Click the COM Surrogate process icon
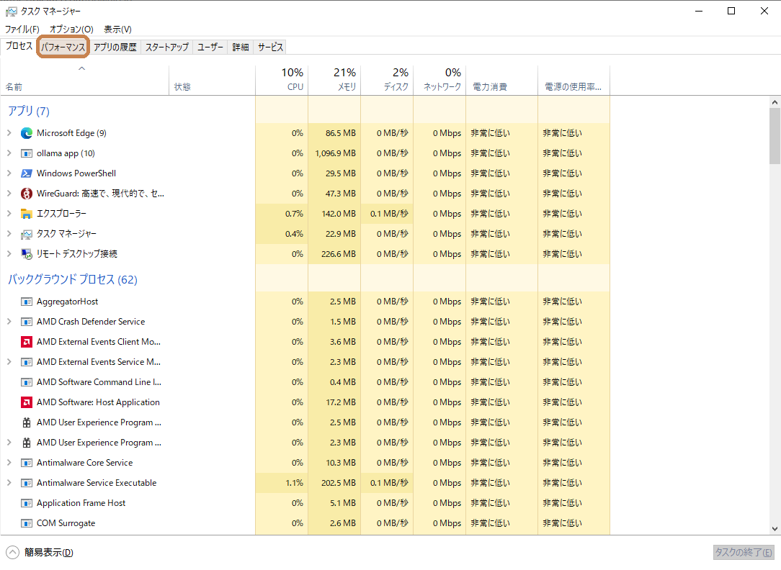This screenshot has width=781, height=570. tap(27, 523)
